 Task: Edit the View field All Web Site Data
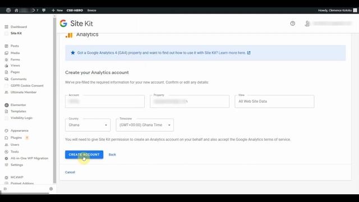point(274,102)
